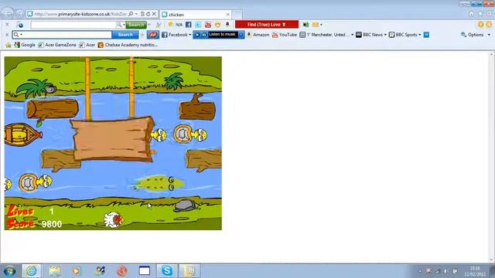Open the Windows Start orb
495x278 pixels.
tap(9, 271)
